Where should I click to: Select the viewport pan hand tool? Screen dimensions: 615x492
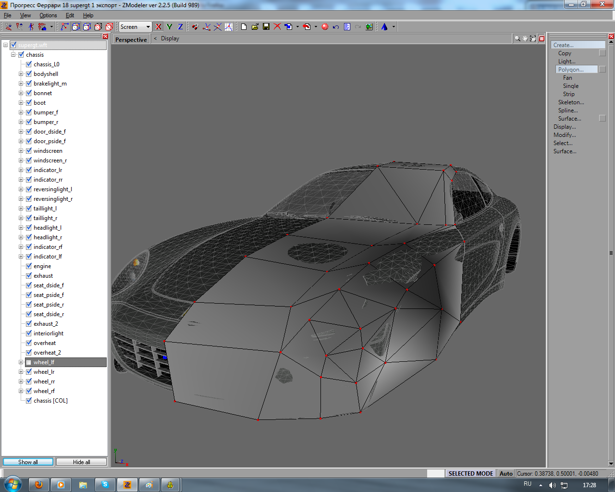point(525,38)
